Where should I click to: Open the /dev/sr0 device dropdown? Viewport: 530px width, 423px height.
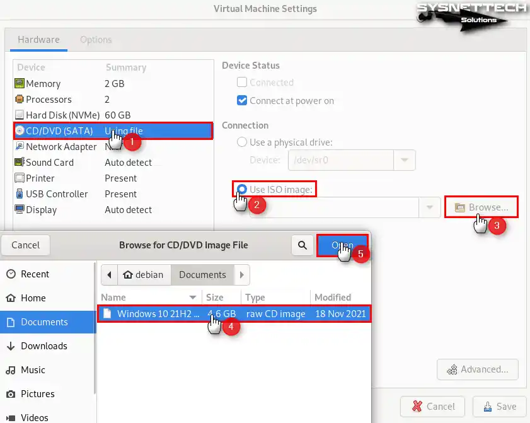(406, 159)
